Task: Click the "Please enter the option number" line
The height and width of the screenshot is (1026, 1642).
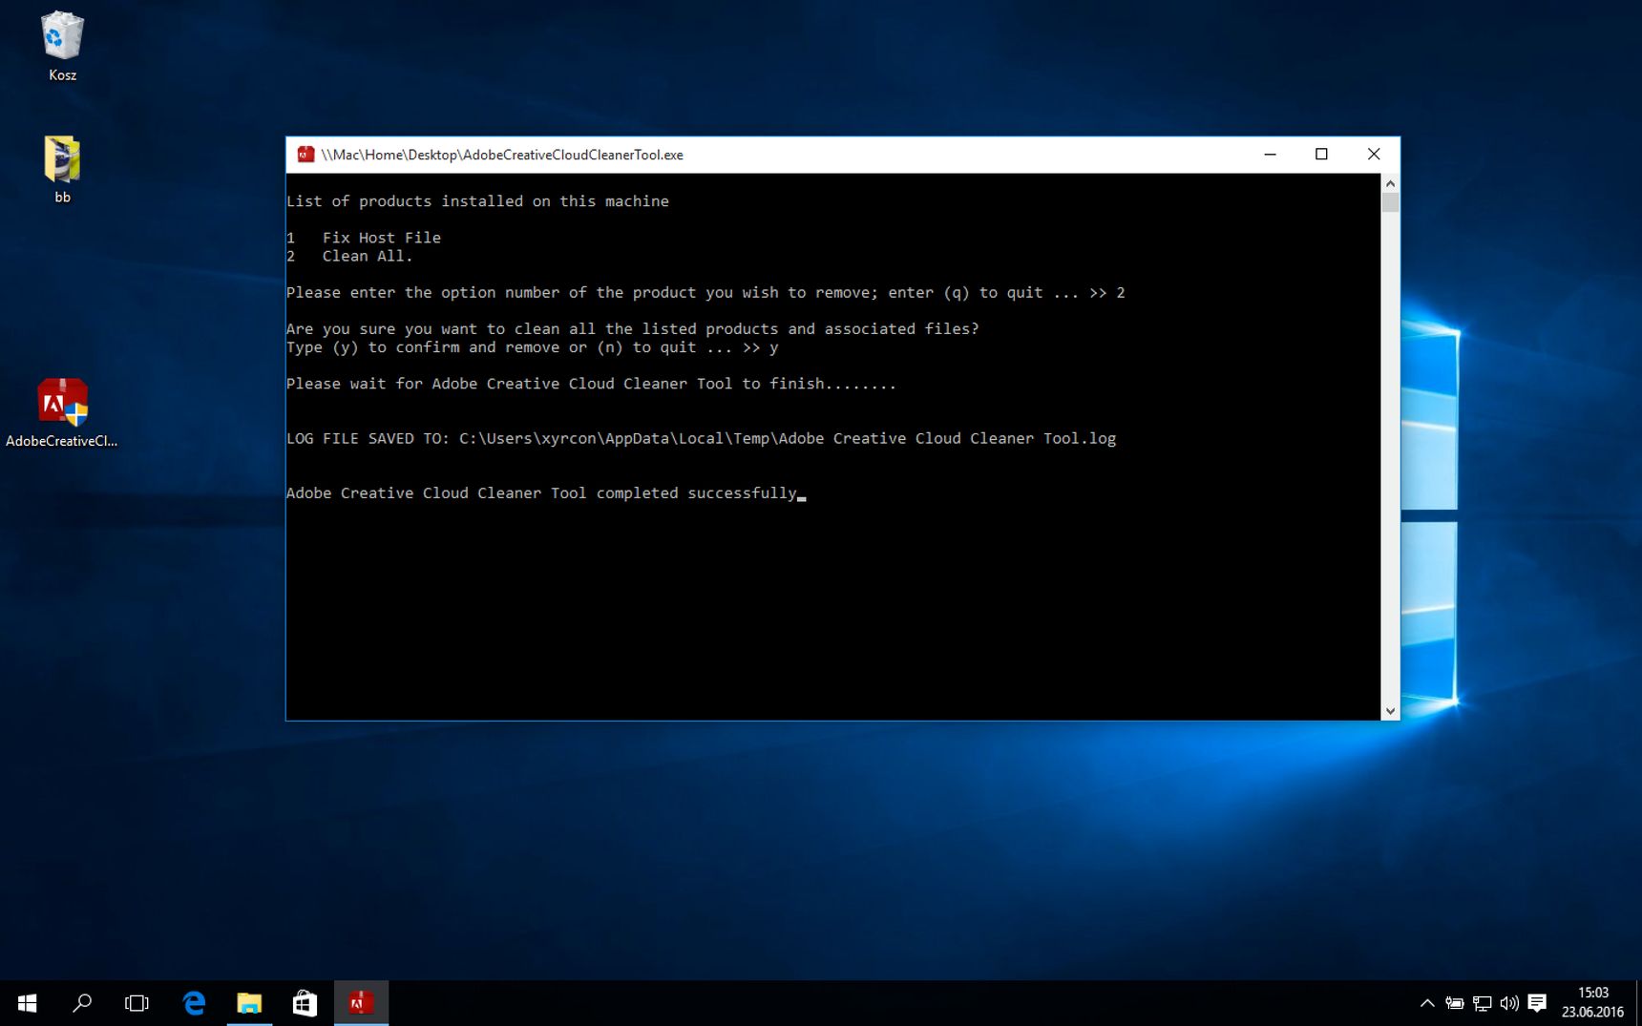Action: 705,293
